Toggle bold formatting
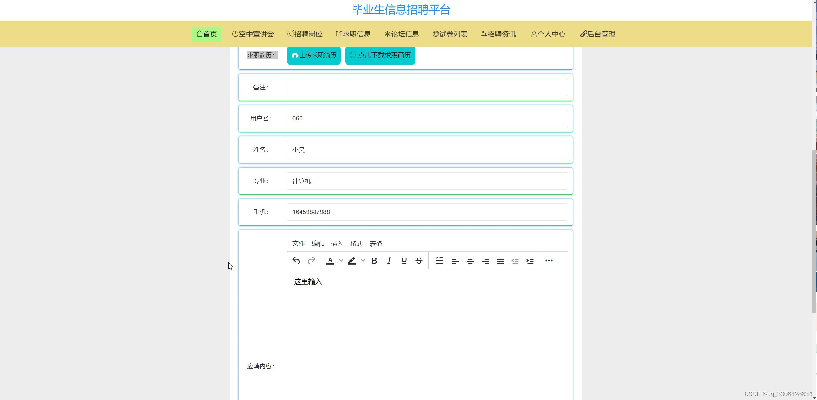 (374, 260)
